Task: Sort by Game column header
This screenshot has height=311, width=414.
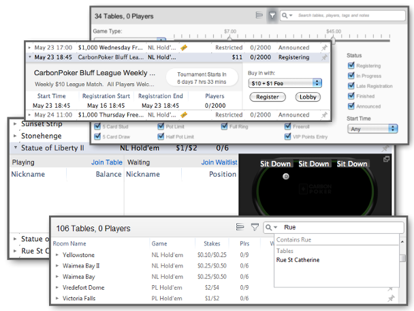Action: (x=159, y=243)
